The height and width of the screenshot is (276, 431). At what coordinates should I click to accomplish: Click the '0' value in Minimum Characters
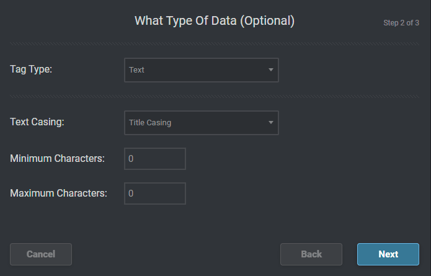click(131, 159)
